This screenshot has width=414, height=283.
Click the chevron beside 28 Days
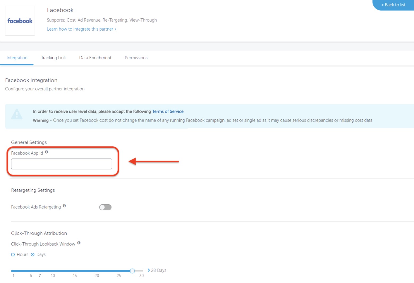click(149, 270)
